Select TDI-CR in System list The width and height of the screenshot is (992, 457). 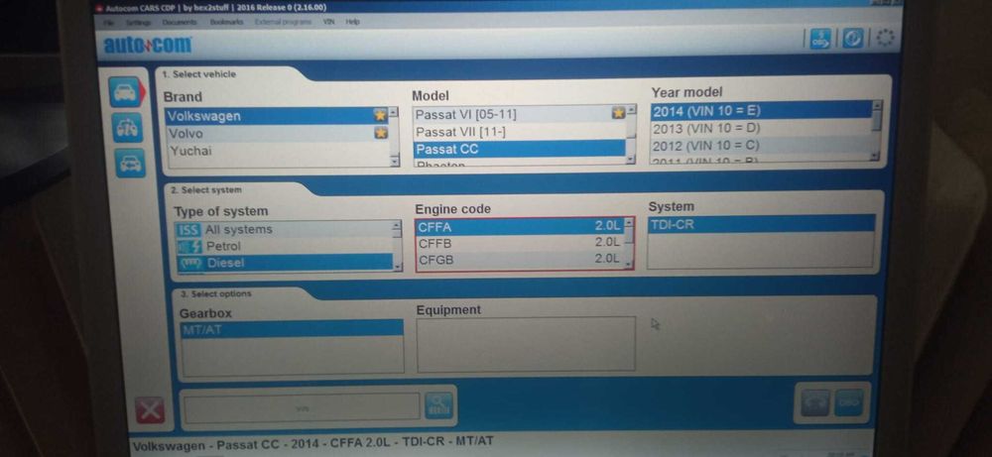click(x=761, y=224)
